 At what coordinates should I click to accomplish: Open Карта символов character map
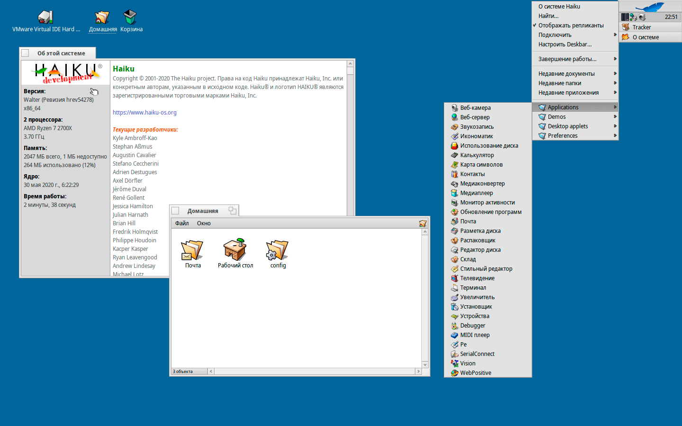point(488,165)
